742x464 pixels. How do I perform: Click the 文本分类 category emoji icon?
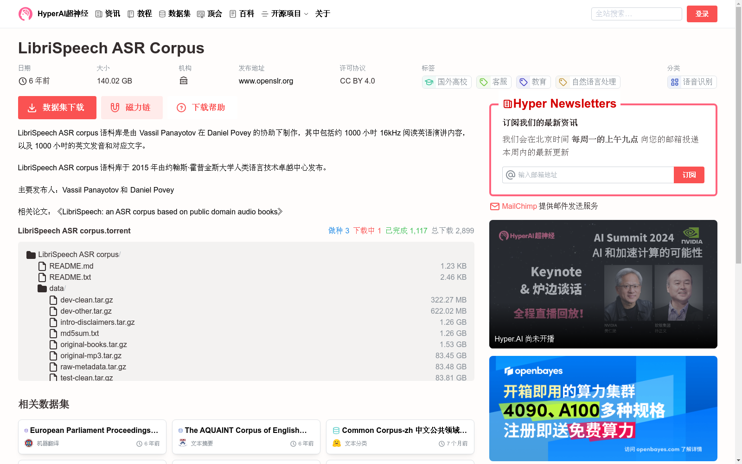[337, 443]
